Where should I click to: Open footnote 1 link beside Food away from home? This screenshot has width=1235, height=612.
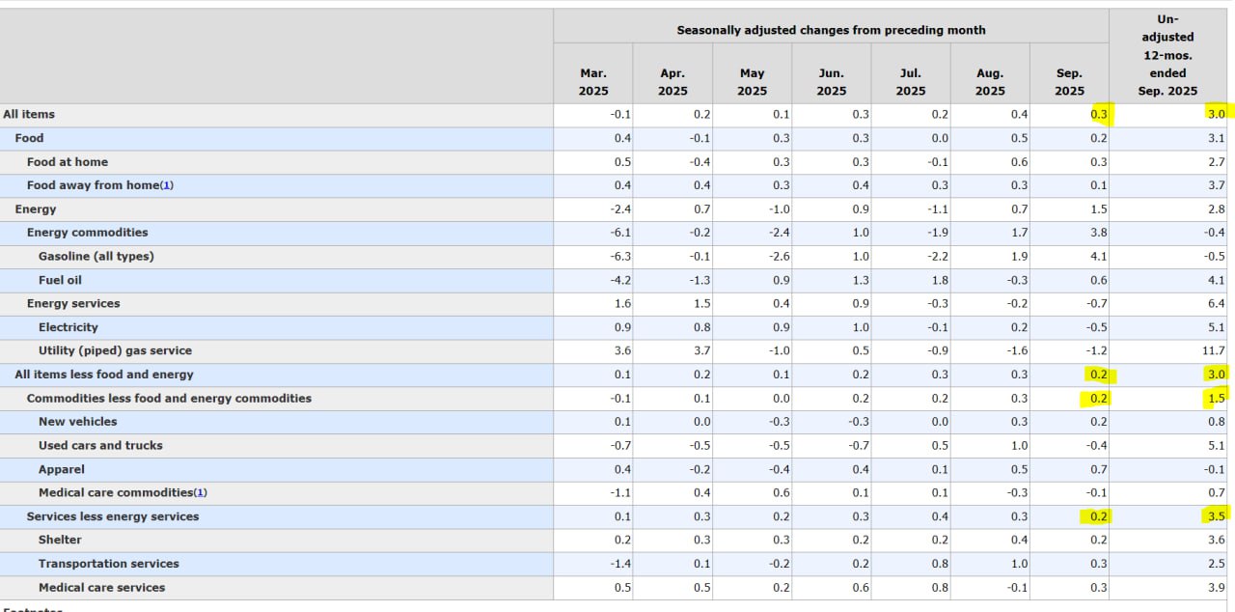coord(167,185)
